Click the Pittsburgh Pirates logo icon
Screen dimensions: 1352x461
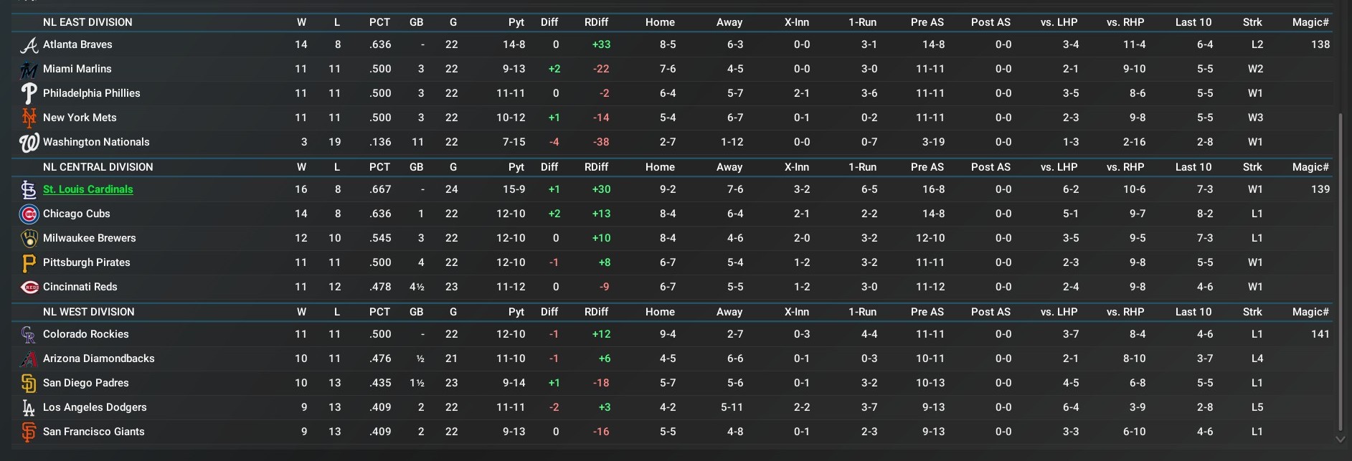point(29,263)
